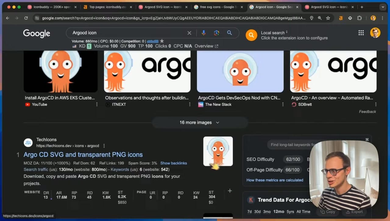Open ArgoCD Gets DevSecOps Nod image

coord(240,72)
